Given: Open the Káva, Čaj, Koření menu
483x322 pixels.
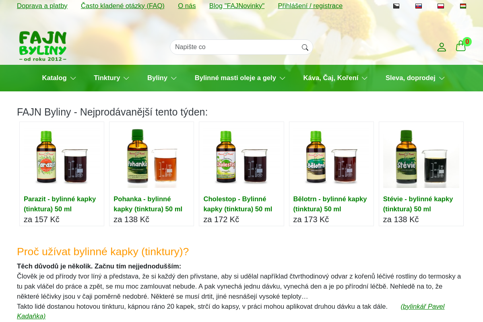Looking at the screenshot, I should [335, 78].
